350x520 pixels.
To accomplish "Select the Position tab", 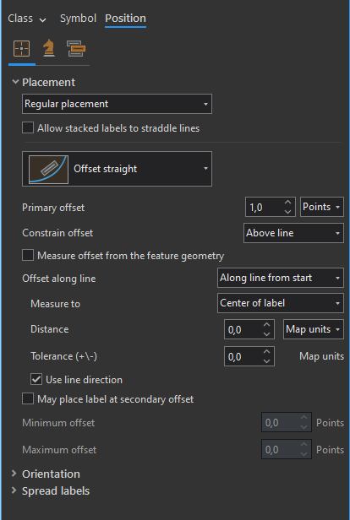I will [125, 19].
